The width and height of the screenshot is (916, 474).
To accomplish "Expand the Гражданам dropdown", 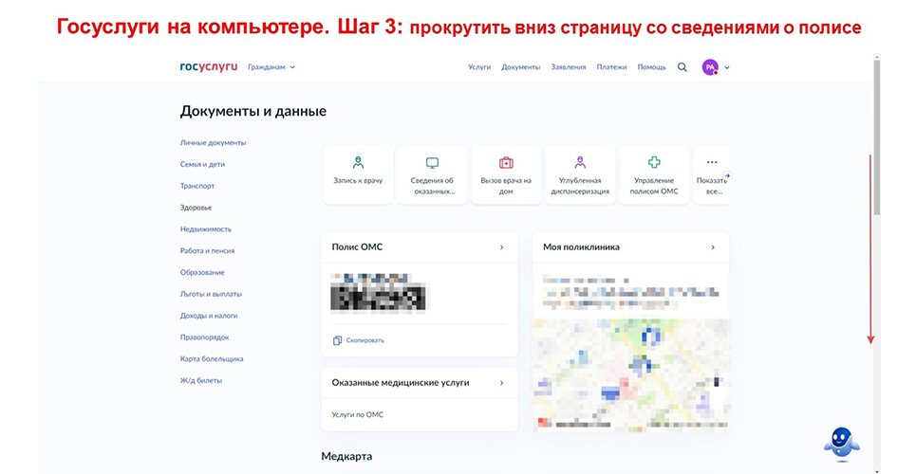I will 271,67.
